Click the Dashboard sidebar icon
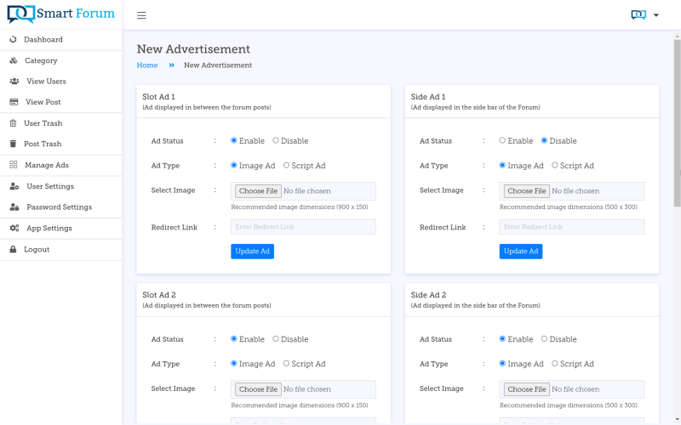Image resolution: width=681 pixels, height=425 pixels. click(x=13, y=39)
